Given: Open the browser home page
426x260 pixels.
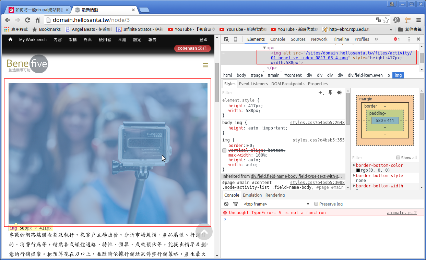Looking at the screenshot, I should point(38,20).
